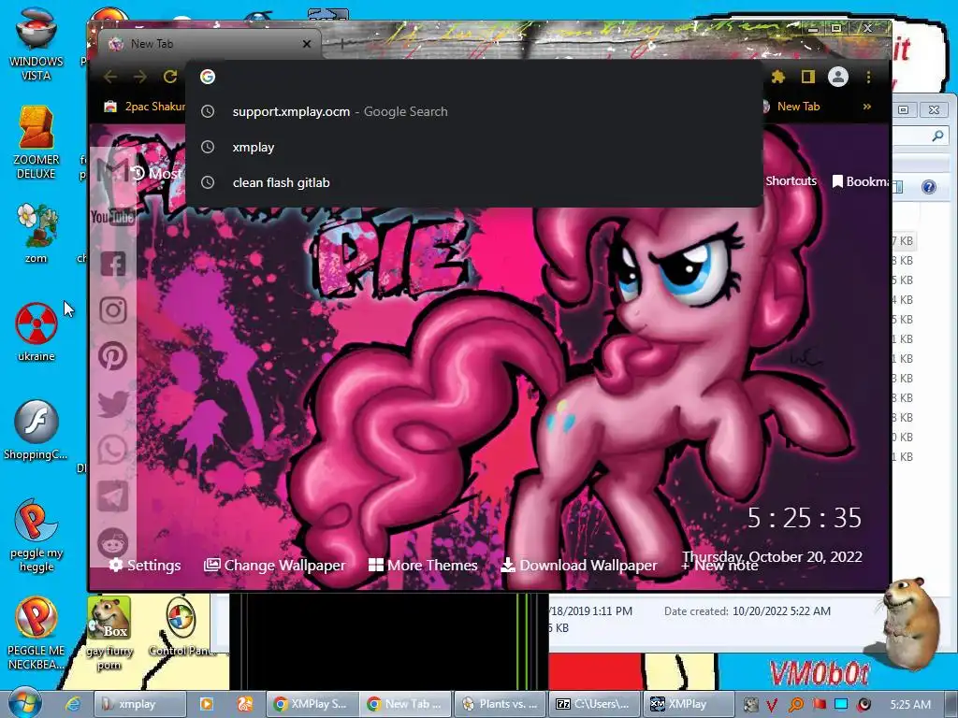This screenshot has width=958, height=718.
Task: Open the ukraine desktop icon
Action: coord(36,332)
